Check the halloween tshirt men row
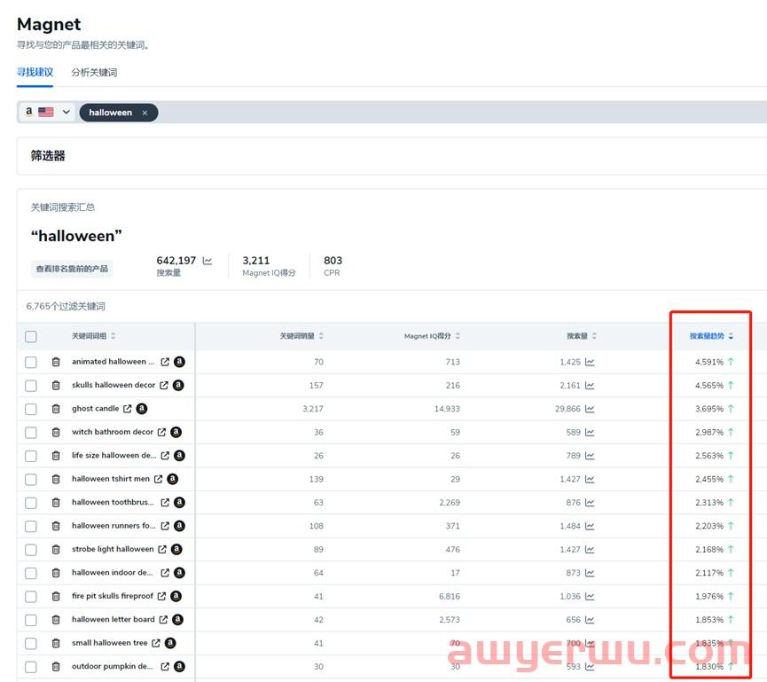The height and width of the screenshot is (682, 767). 31,480
